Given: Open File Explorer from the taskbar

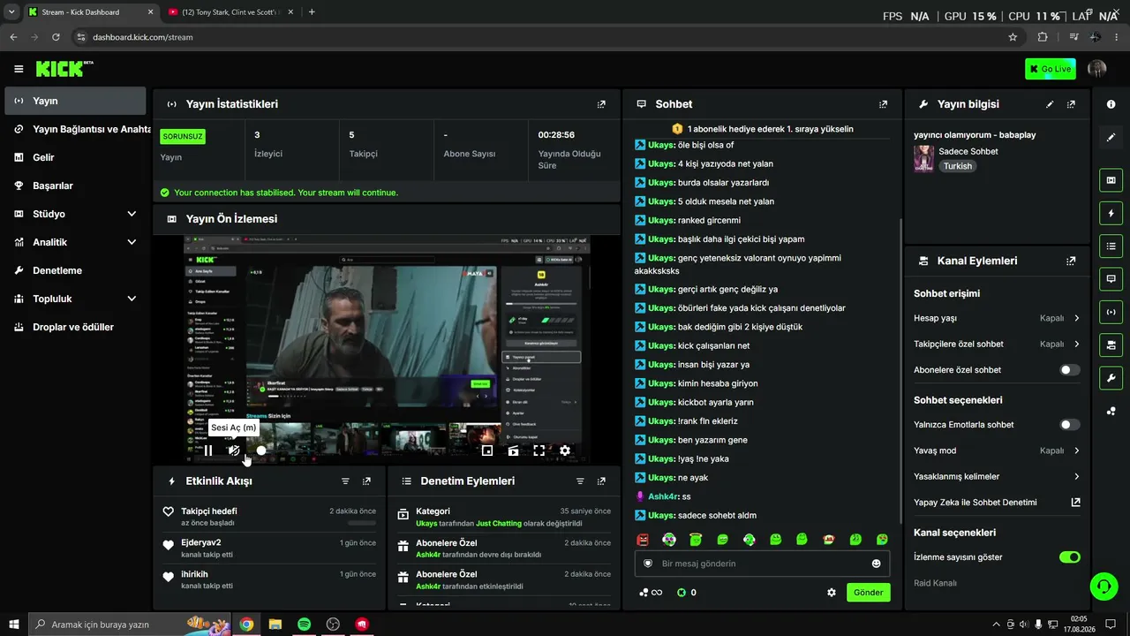Looking at the screenshot, I should [x=275, y=625].
